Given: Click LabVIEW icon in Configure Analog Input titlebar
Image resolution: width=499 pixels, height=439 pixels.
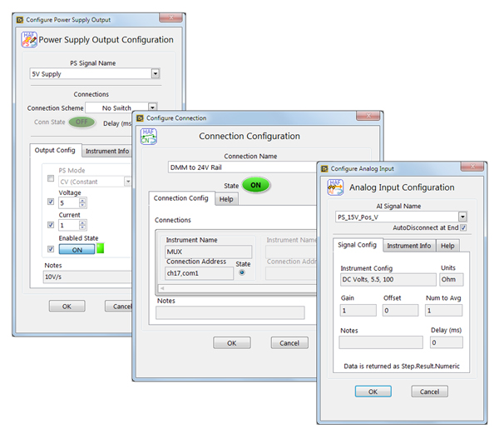Looking at the screenshot, I should 324,168.
